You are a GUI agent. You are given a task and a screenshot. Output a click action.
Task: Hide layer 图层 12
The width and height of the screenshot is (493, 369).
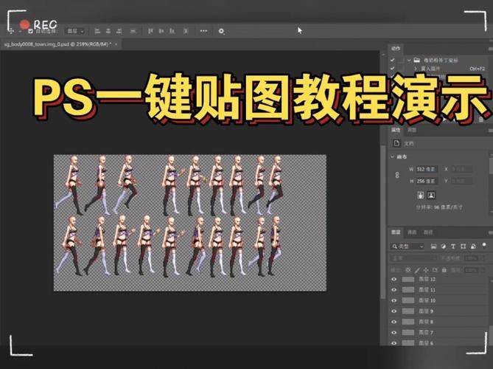coord(394,279)
